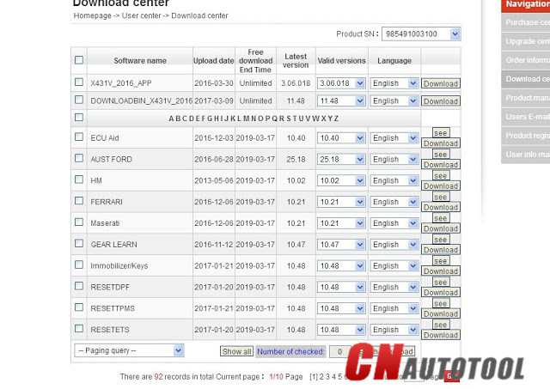Go to page 2 of records
Image resolution: width=550 pixels, height=389 pixels.
click(x=321, y=377)
